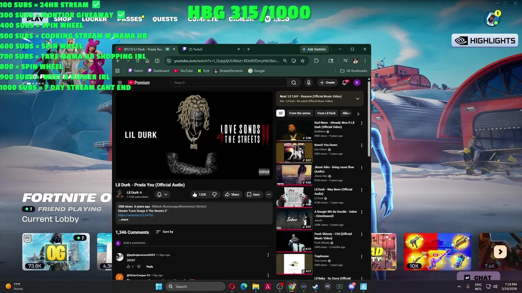Viewport: 522px width, 293px height.
Task: Open Fortnite QUESTS menu tab
Action: point(165,19)
